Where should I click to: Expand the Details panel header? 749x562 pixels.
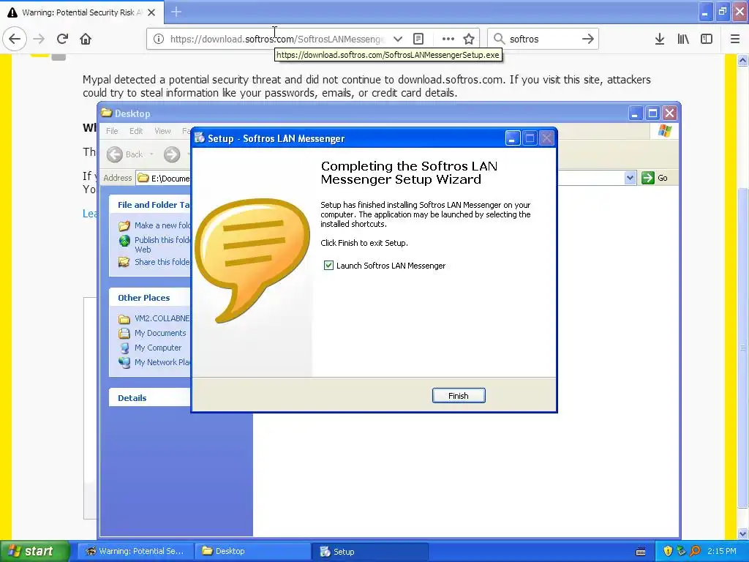click(150, 397)
